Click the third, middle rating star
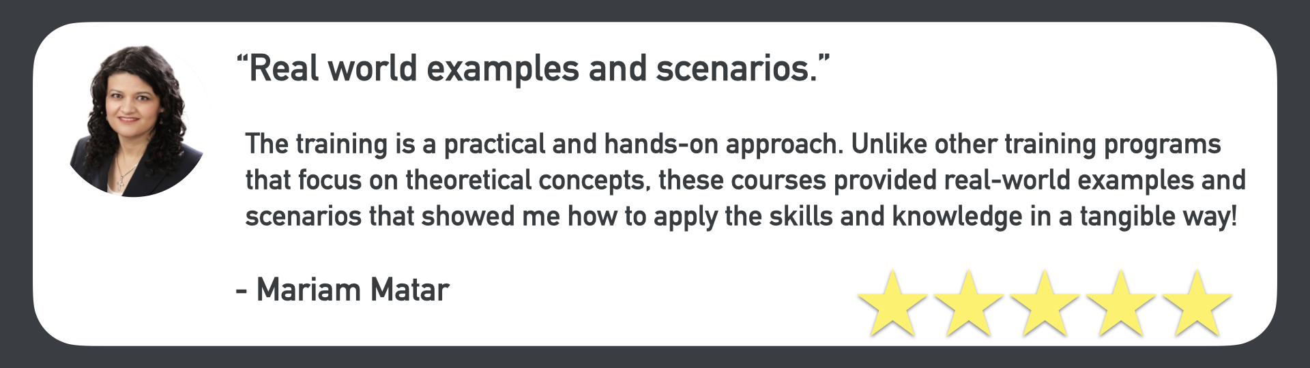Viewport: 1310px width, 368px height. (x=1044, y=303)
